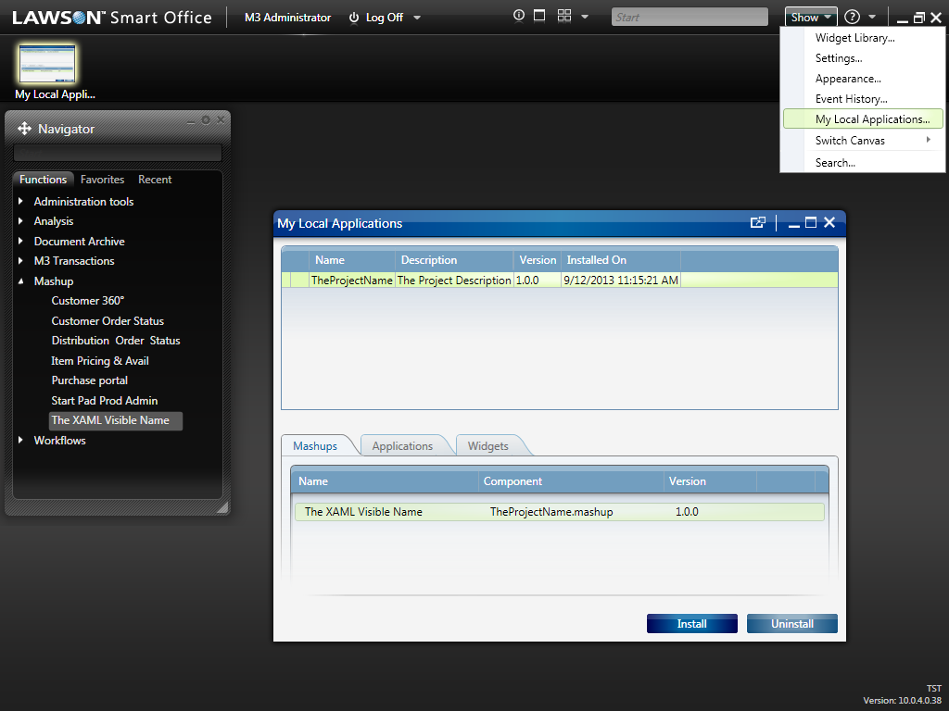Switch to Favorites tab in Navigator

pos(102,180)
